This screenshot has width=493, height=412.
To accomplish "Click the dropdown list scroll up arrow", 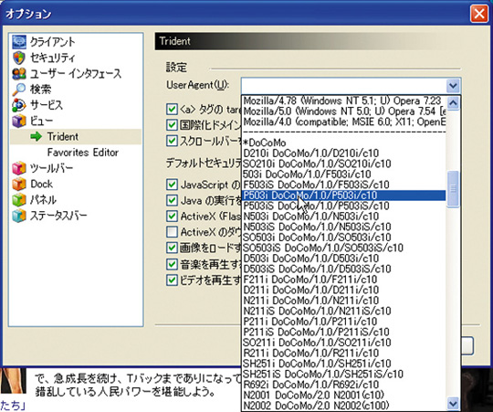I will (453, 103).
